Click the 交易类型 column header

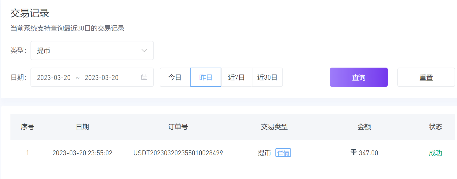pyautogui.click(x=274, y=127)
